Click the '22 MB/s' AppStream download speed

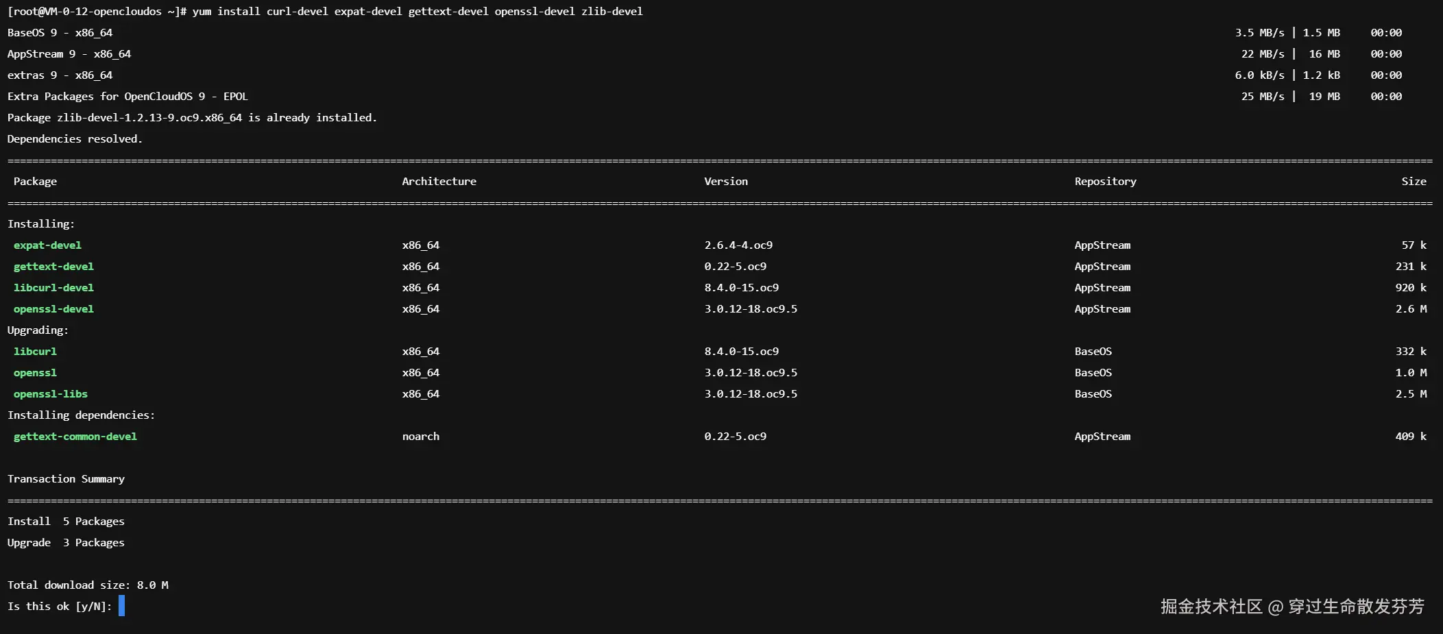pyautogui.click(x=1263, y=54)
